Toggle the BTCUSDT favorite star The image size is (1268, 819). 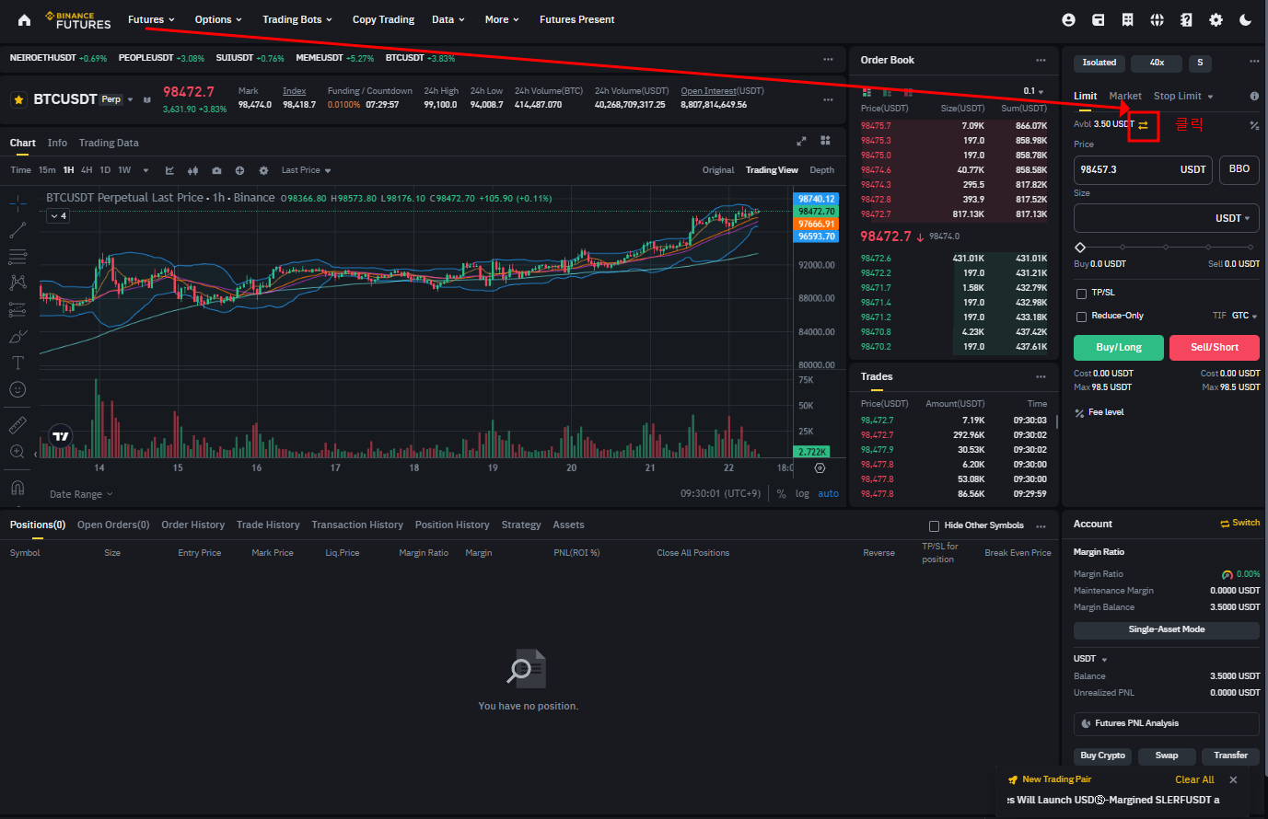tap(18, 99)
